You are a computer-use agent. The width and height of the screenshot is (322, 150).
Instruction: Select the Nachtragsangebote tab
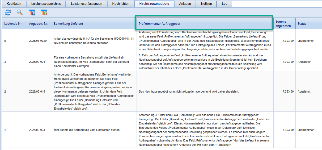(x=154, y=4)
